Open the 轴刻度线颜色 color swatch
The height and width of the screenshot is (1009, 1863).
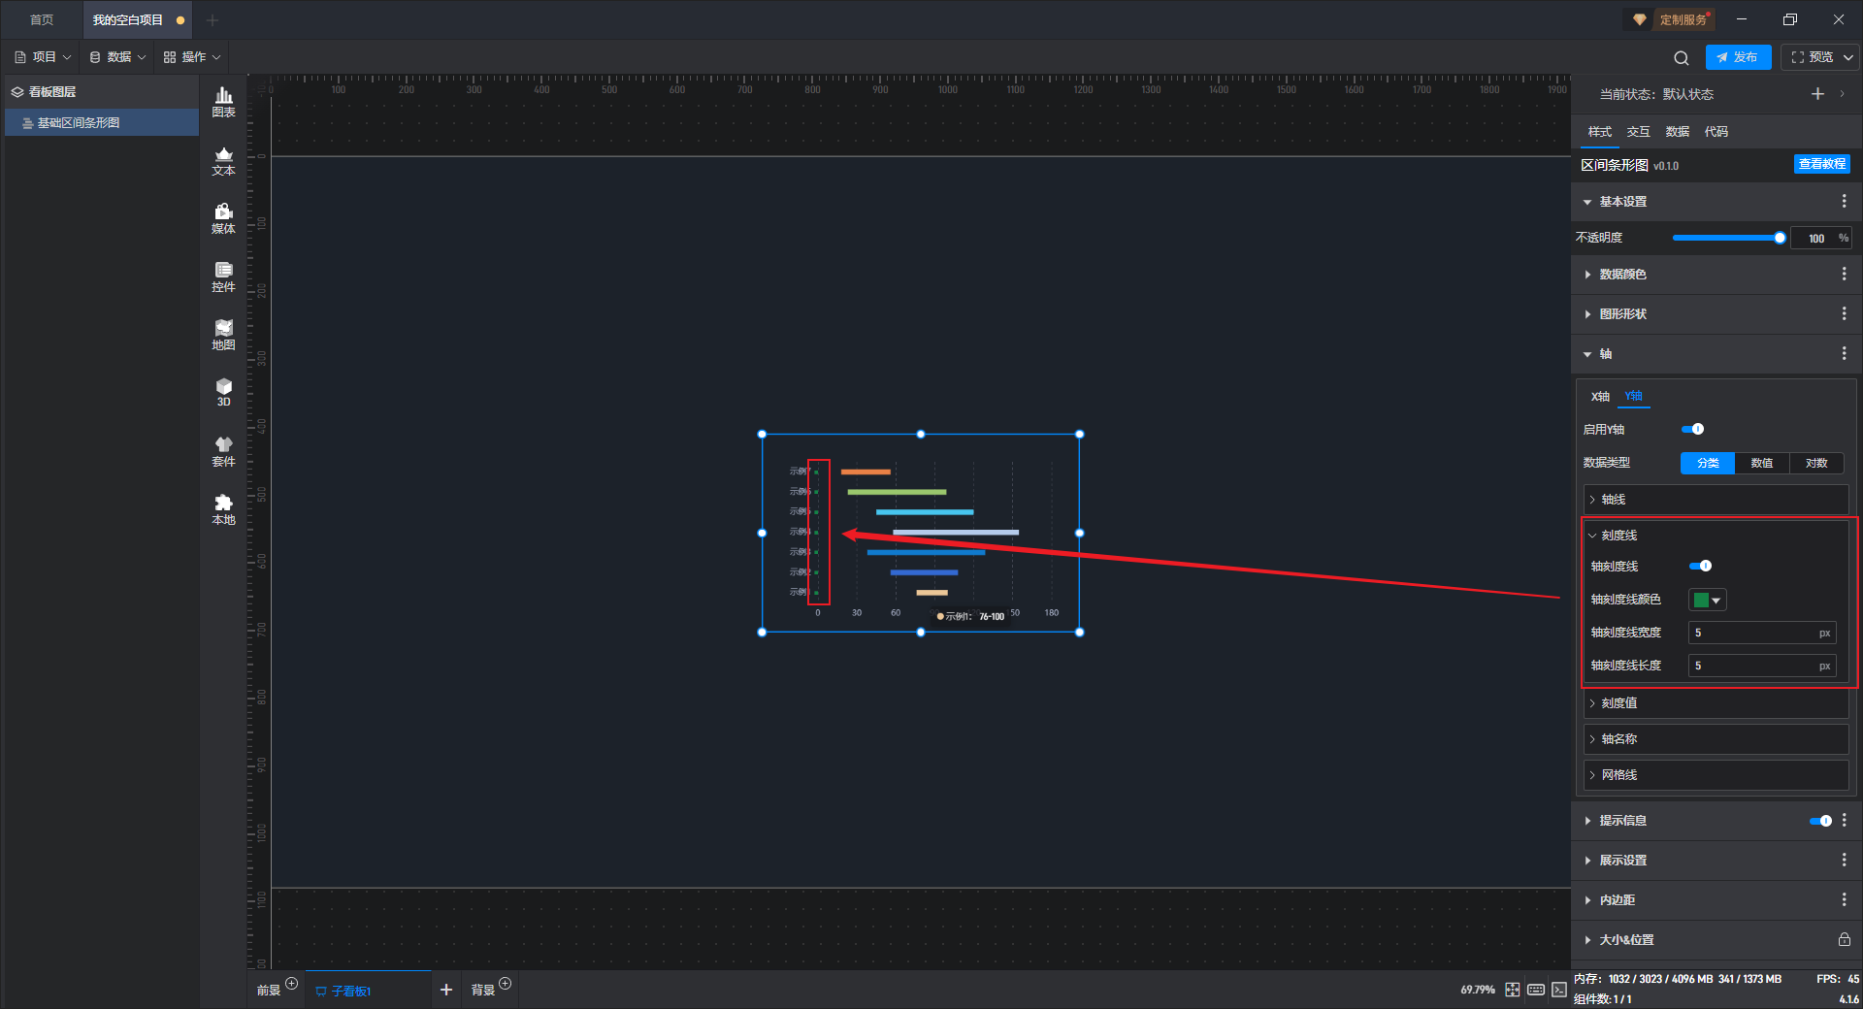[1707, 600]
